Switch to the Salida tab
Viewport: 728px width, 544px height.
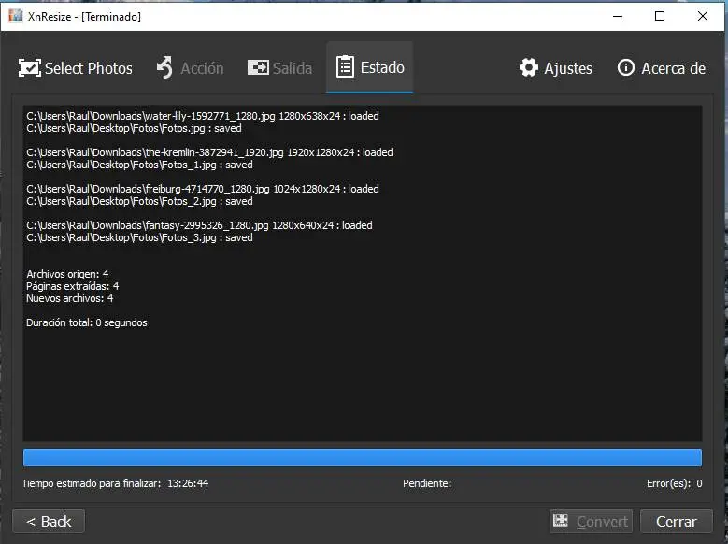279,68
